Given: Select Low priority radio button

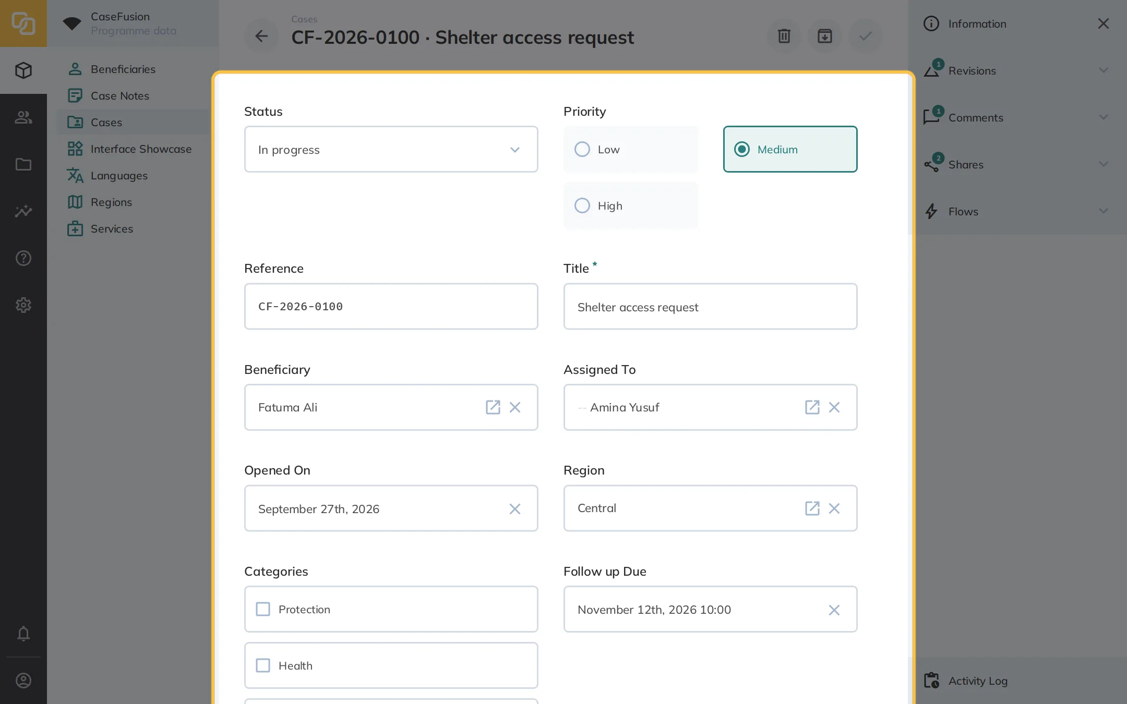Looking at the screenshot, I should pos(630,149).
